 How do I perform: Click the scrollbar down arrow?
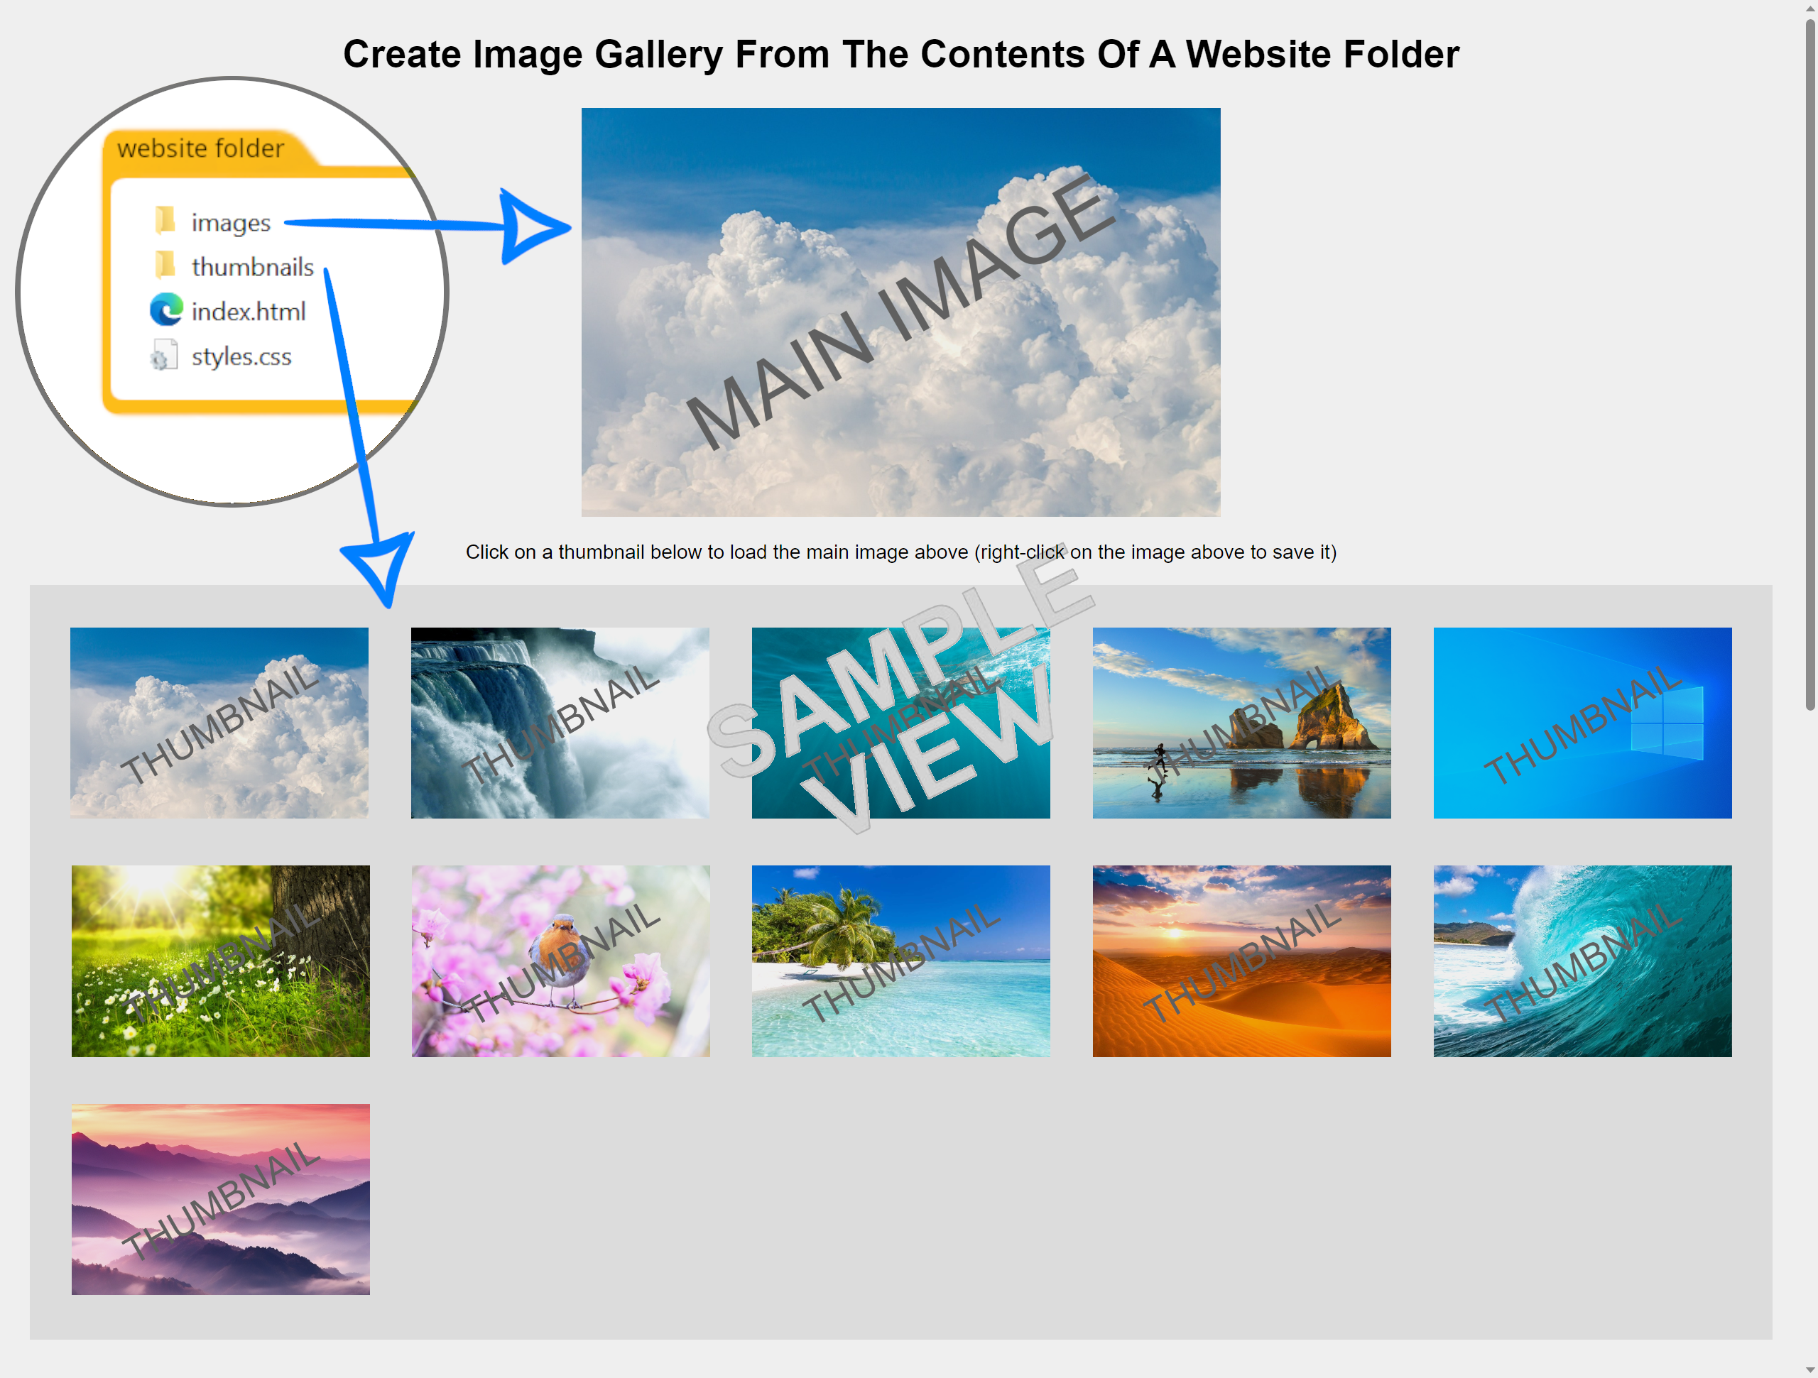[1809, 1371]
